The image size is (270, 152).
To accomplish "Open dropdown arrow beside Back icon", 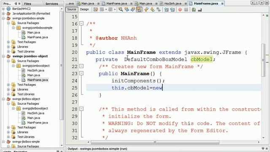I will coord(106,9).
